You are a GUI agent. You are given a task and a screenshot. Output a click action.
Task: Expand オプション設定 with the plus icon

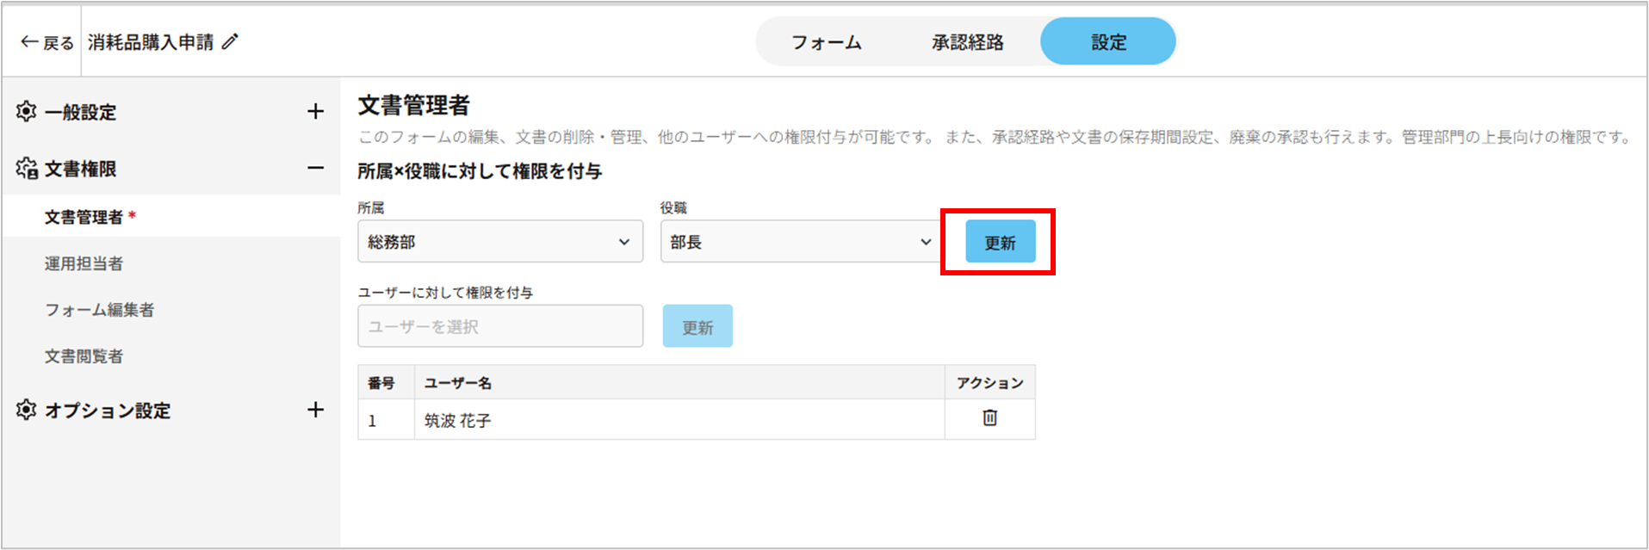[x=315, y=410]
